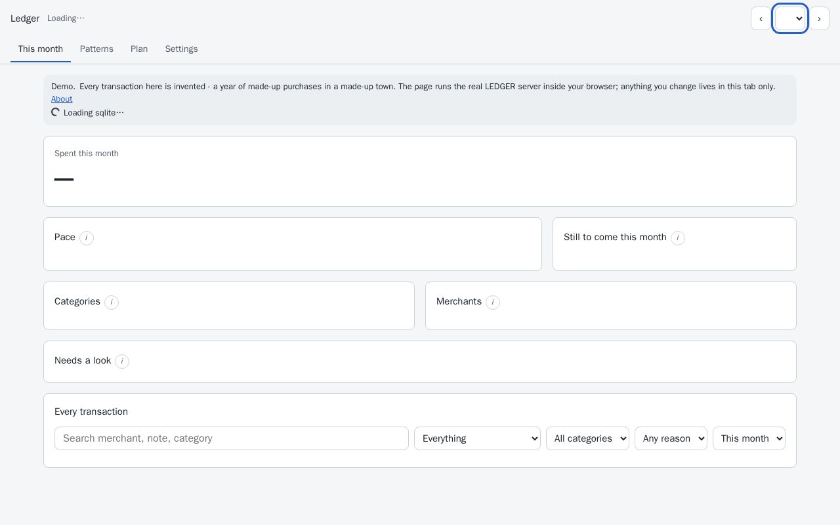Focus the Search merchant, note, category field
Image resolution: width=840 pixels, height=525 pixels.
[x=232, y=438]
